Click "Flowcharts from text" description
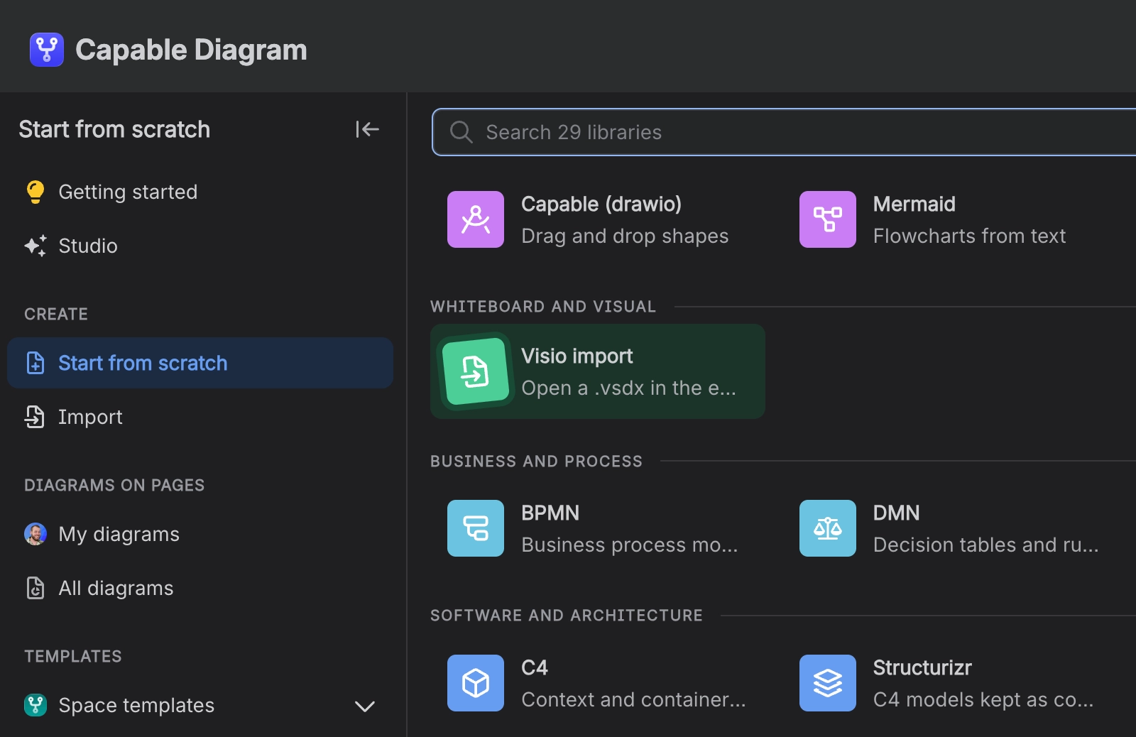The image size is (1136, 737). [970, 236]
